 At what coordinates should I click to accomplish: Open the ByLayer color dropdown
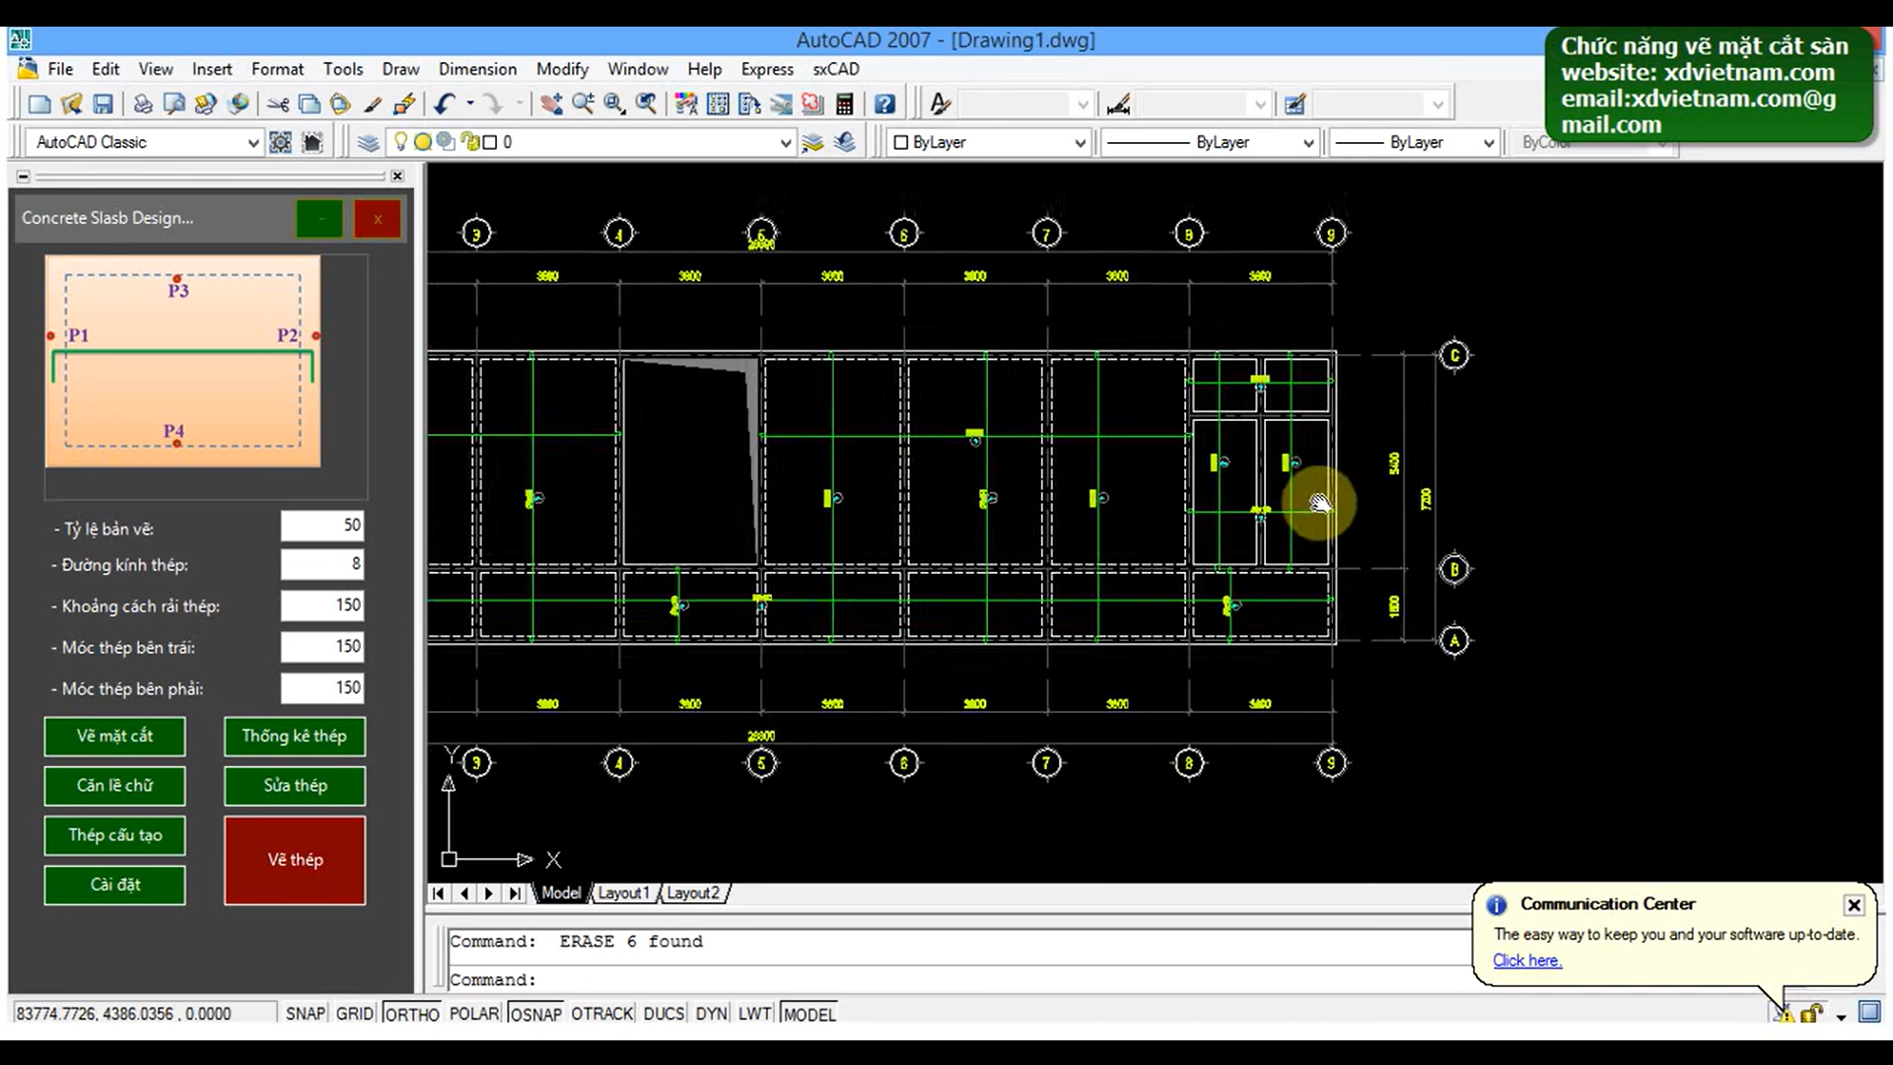(1080, 143)
